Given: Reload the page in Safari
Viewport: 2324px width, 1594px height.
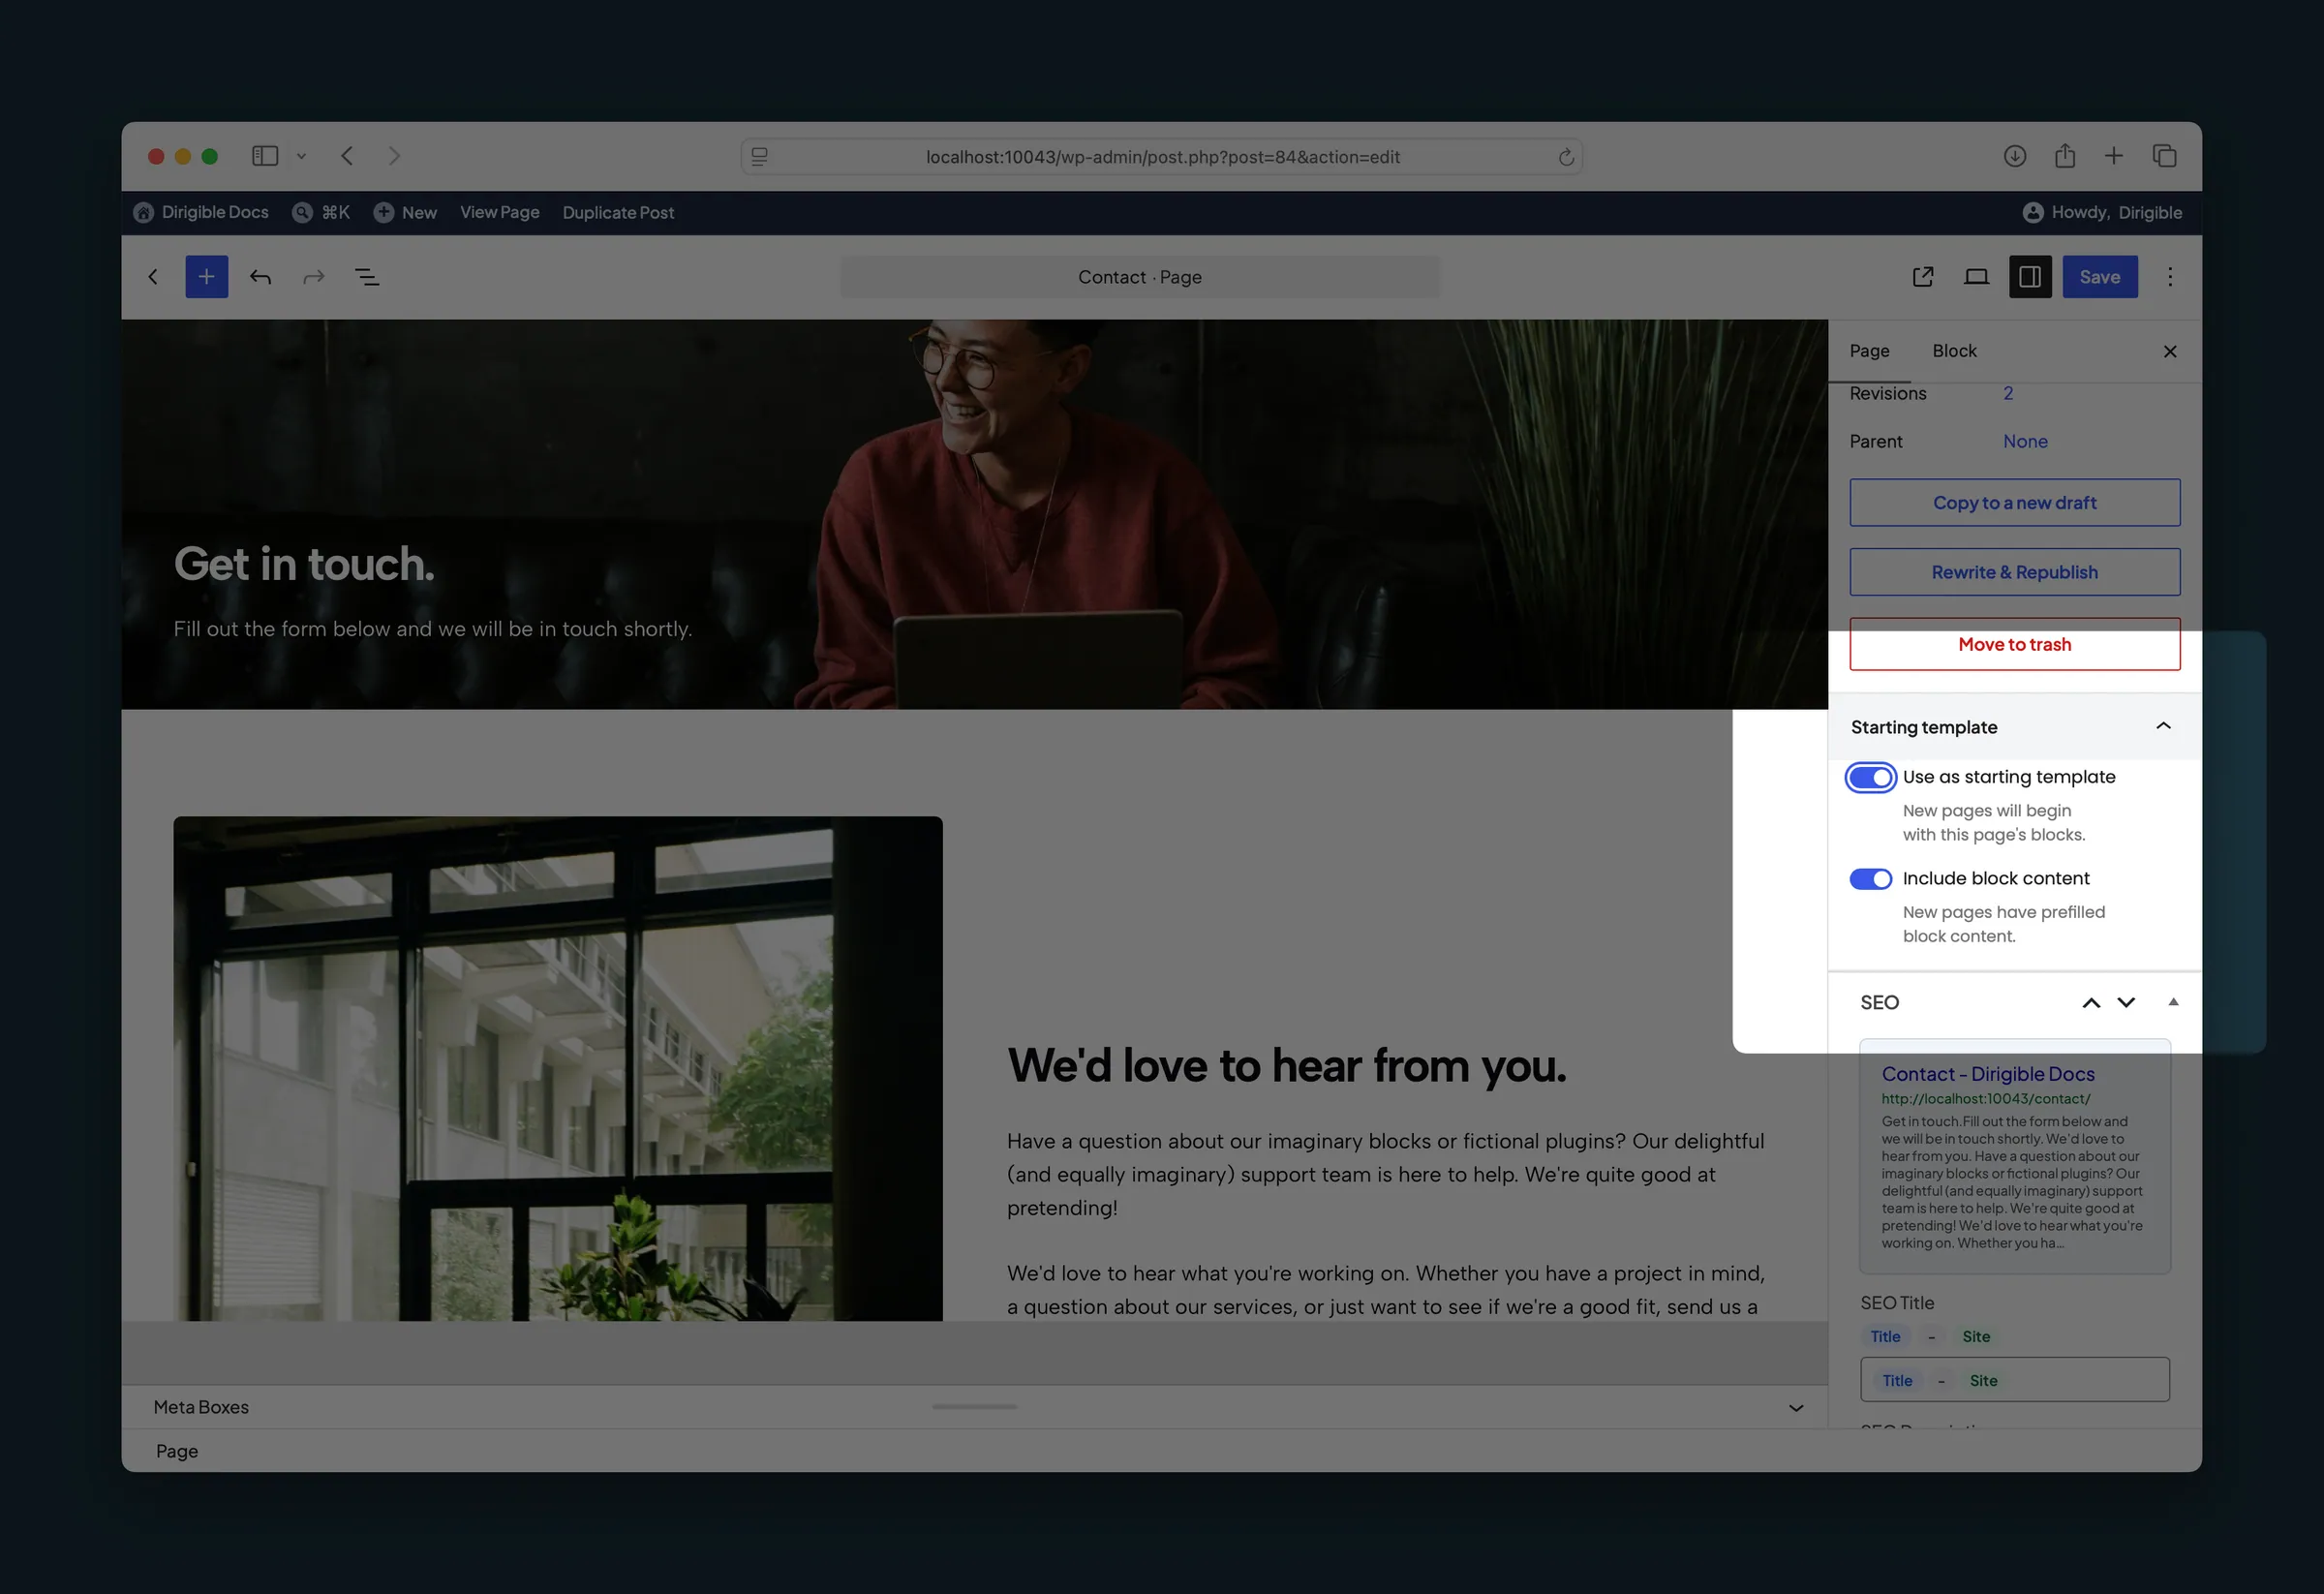Looking at the screenshot, I should pos(1566,157).
